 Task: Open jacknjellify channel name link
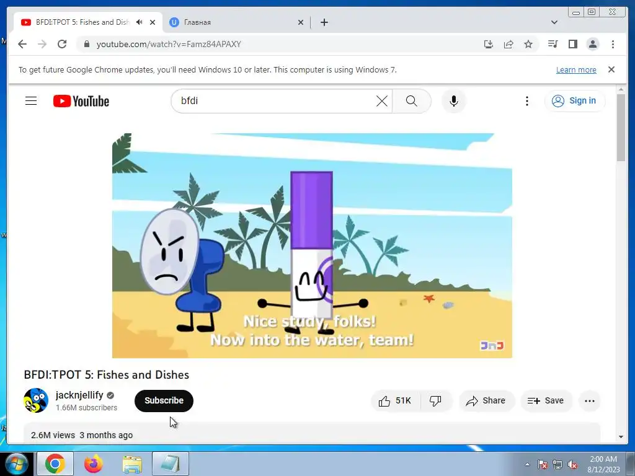pos(79,395)
